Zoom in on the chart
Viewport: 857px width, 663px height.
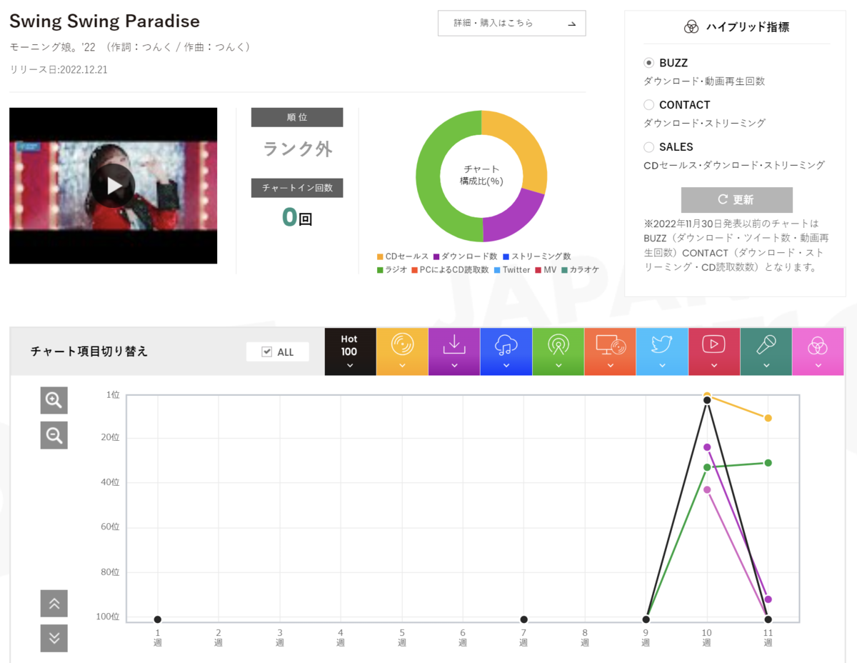(54, 400)
